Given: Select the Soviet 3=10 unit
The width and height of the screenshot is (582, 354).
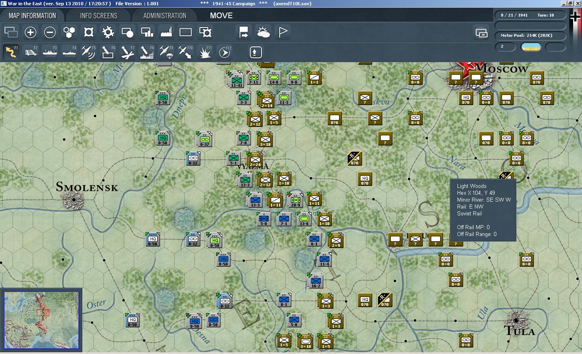Looking at the screenshot, I should coord(306,341).
